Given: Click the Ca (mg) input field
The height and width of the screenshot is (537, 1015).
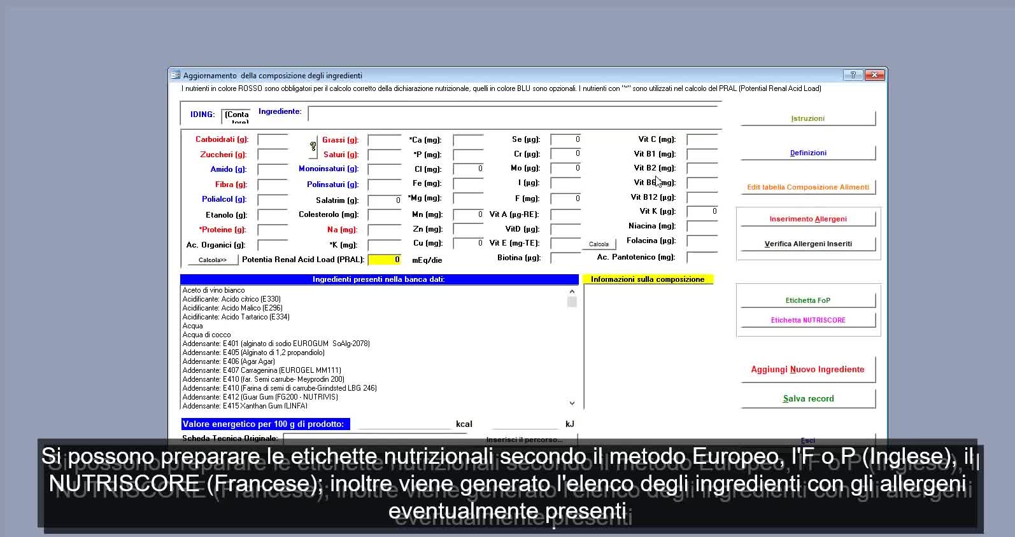Looking at the screenshot, I should click(x=468, y=140).
